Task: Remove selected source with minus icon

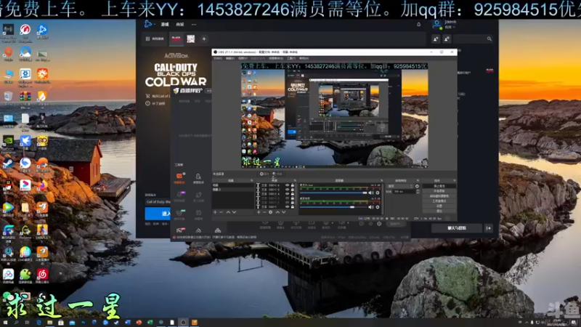Action: (x=264, y=212)
